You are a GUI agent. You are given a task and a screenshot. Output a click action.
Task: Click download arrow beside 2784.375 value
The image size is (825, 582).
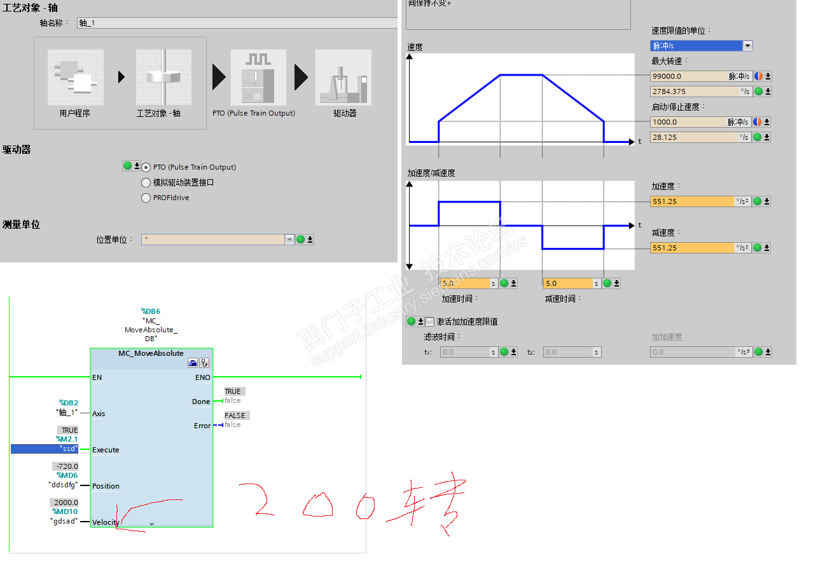coord(767,91)
